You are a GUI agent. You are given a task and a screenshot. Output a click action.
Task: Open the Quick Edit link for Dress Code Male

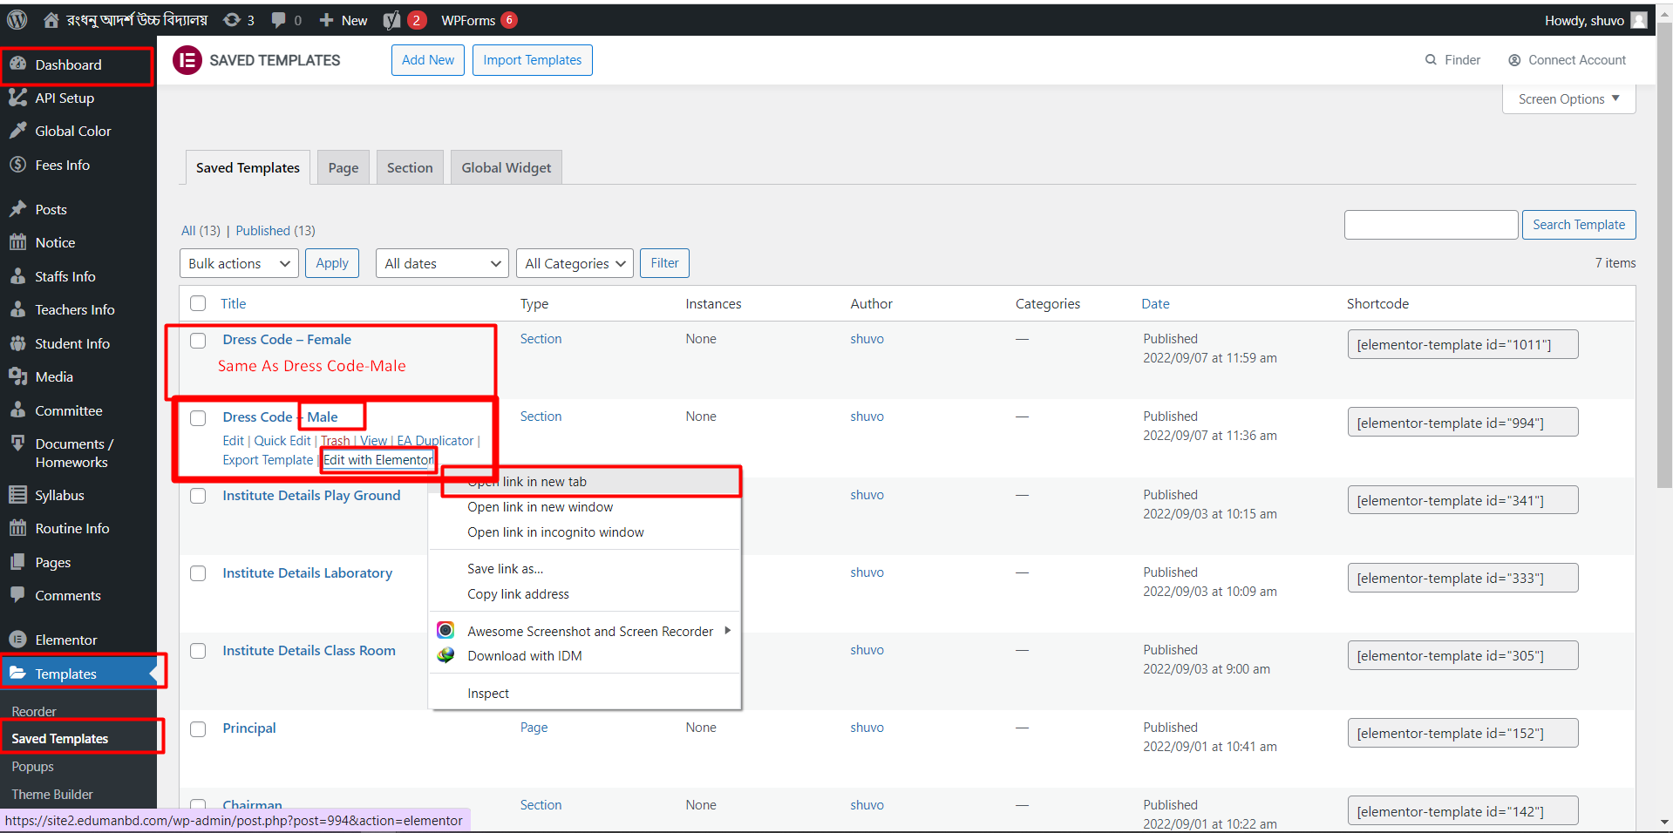[282, 441]
